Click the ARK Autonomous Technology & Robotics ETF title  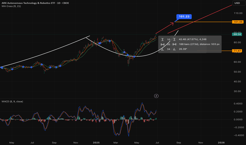point(29,3)
